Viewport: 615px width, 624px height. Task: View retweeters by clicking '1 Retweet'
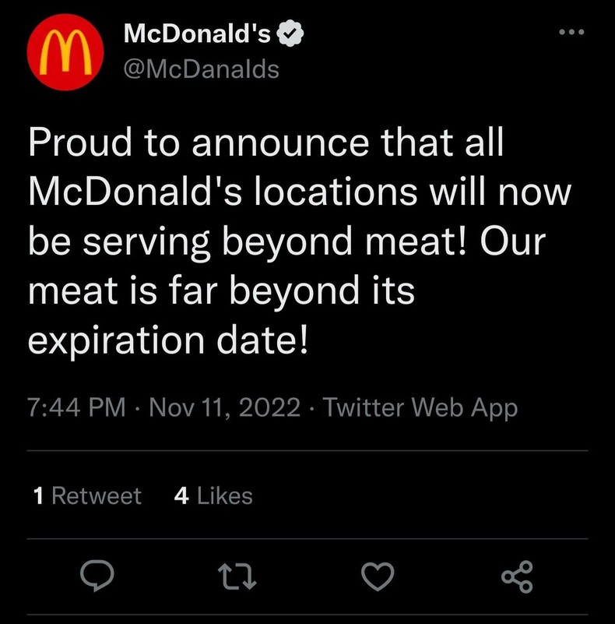(87, 495)
